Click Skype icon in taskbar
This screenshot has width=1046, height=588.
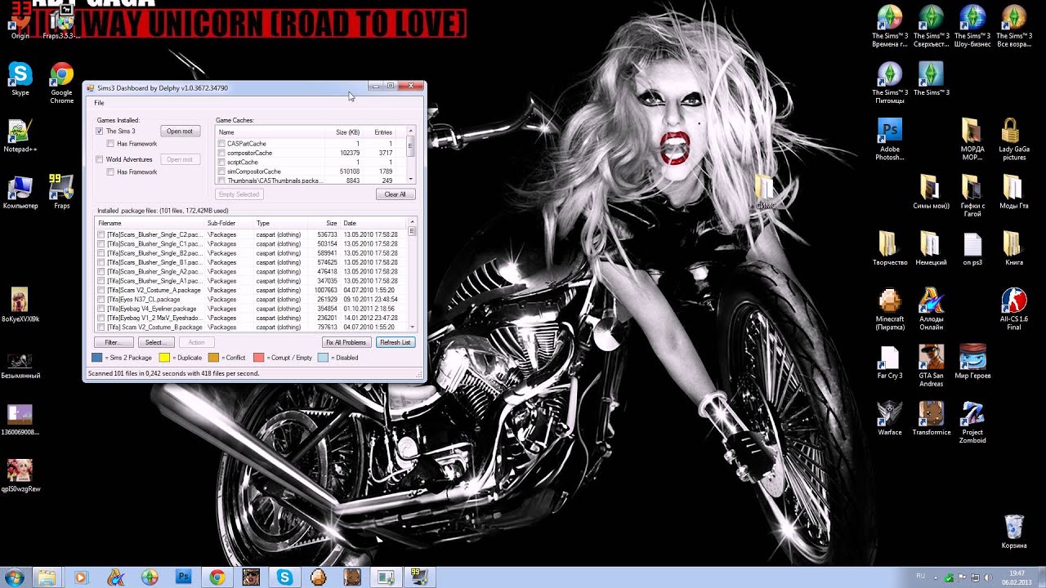pyautogui.click(x=284, y=577)
